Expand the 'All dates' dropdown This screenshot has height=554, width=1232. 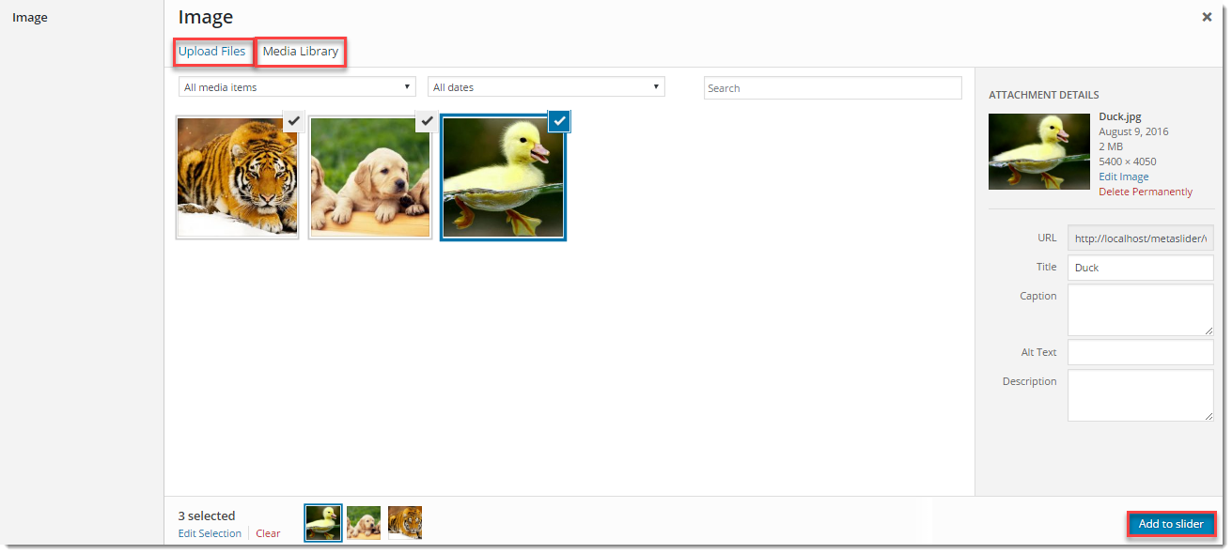click(546, 87)
